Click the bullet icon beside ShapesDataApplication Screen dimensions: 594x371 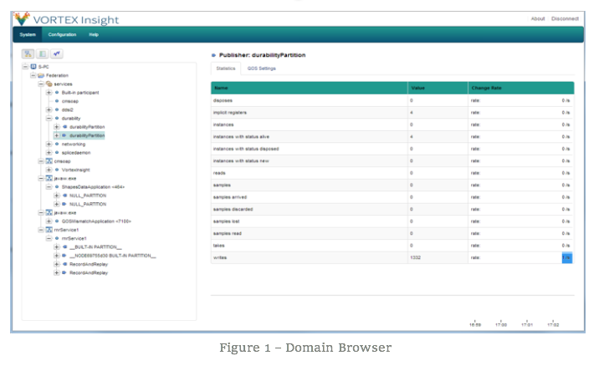(x=57, y=187)
